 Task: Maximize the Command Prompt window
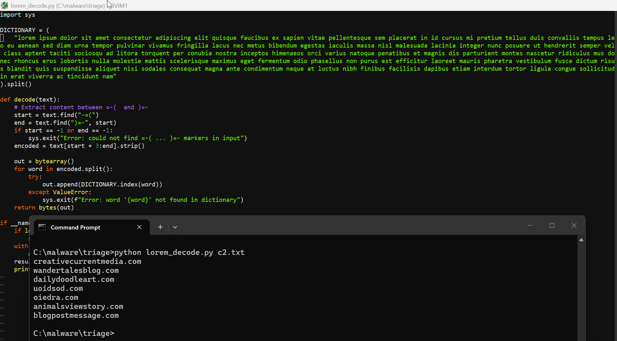[552, 225]
